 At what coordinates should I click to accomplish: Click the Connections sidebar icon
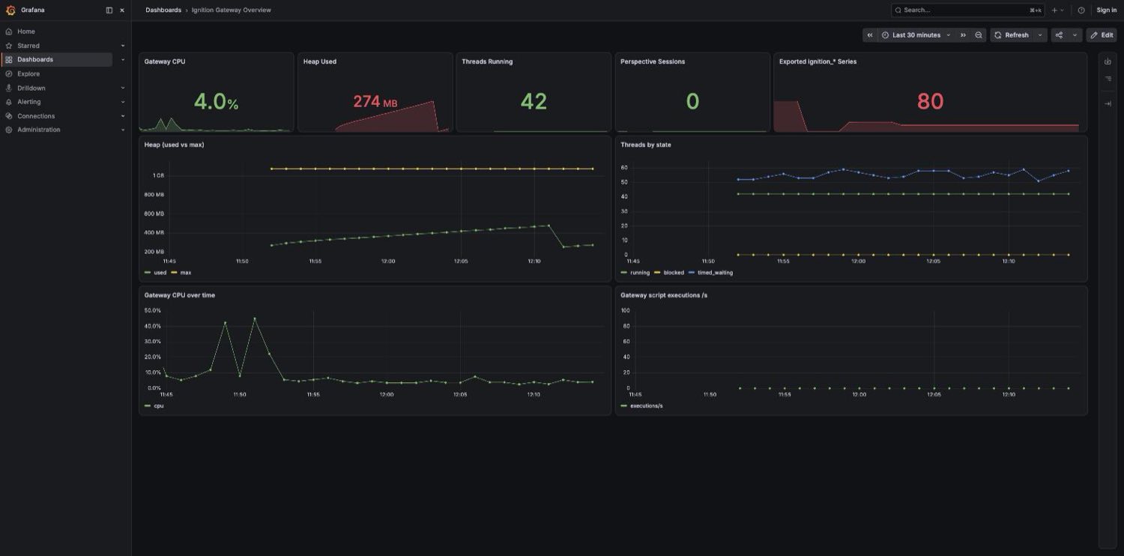pos(9,116)
